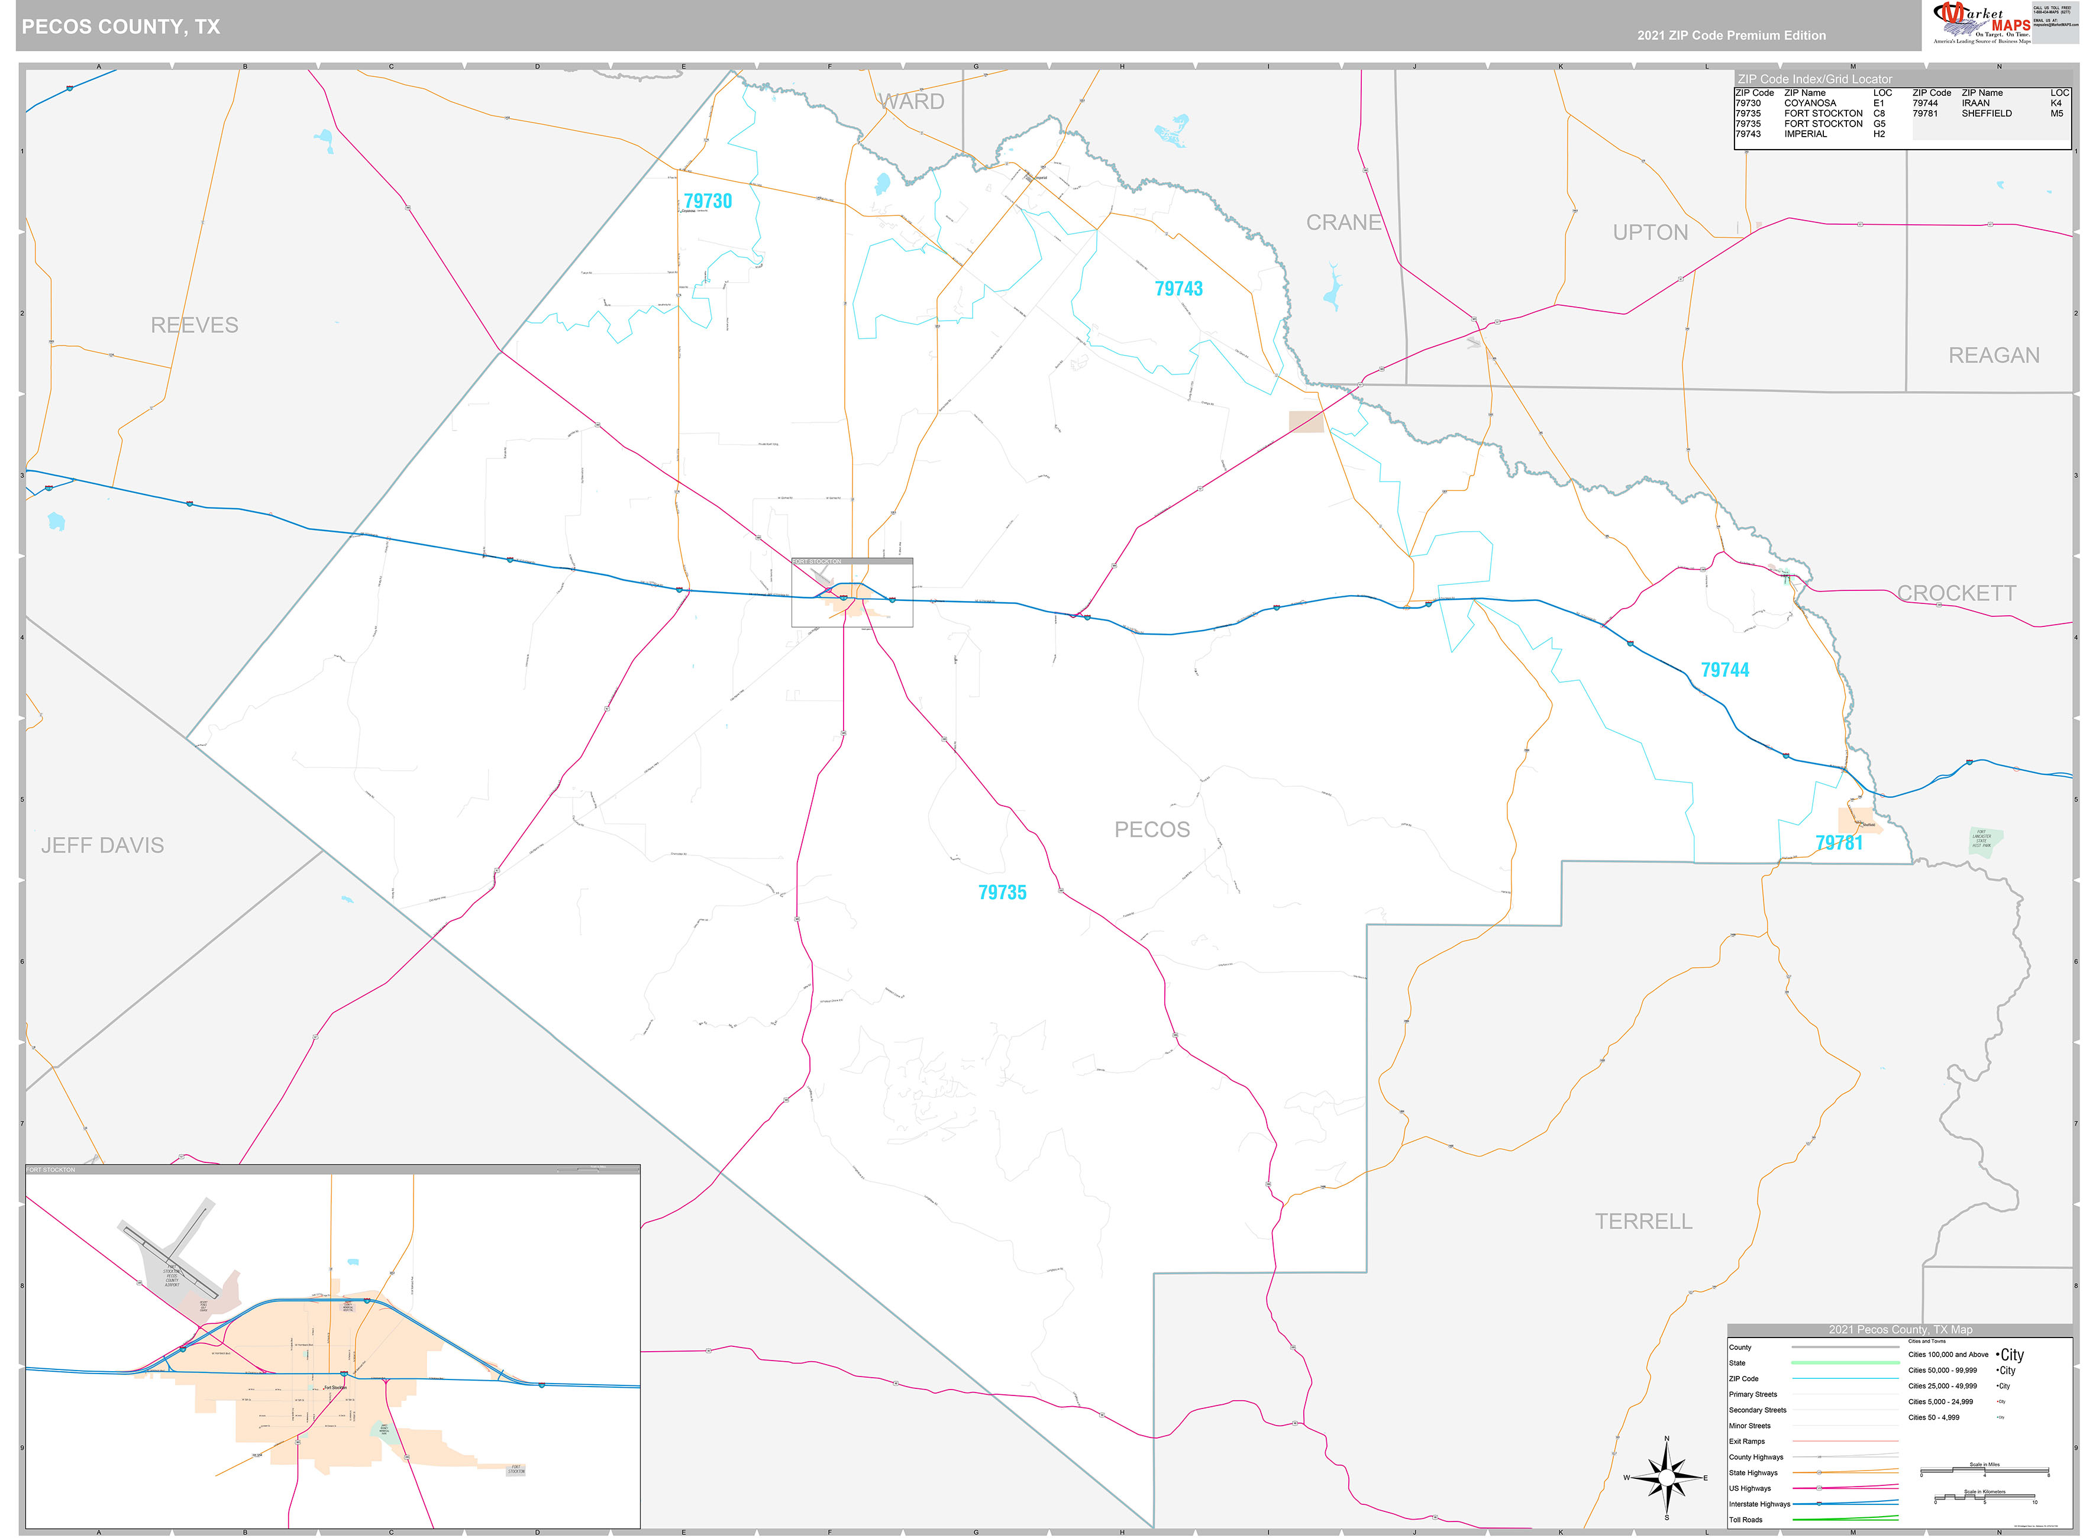Click ZIP code label 79730 on the map
The width and height of the screenshot is (2096, 1538).
(x=708, y=201)
